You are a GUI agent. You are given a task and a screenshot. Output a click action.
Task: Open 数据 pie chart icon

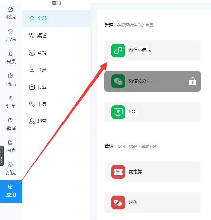(10, 120)
